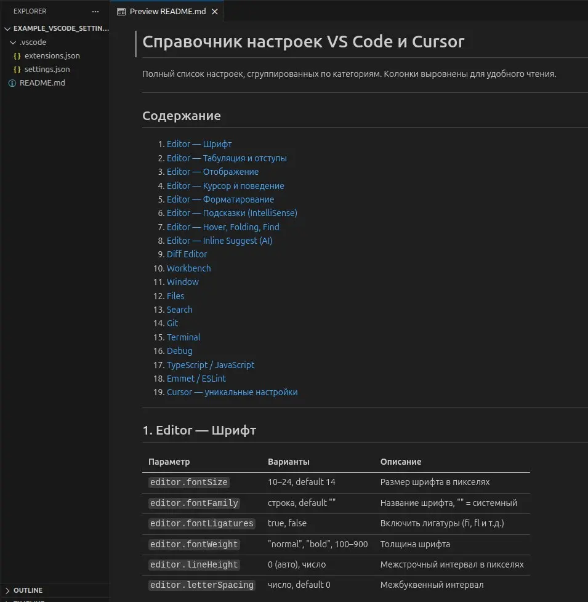Follow the Editor — Табуляция и отступы link

coord(227,158)
